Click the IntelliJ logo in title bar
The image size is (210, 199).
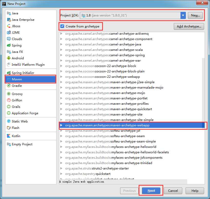pos(4,4)
